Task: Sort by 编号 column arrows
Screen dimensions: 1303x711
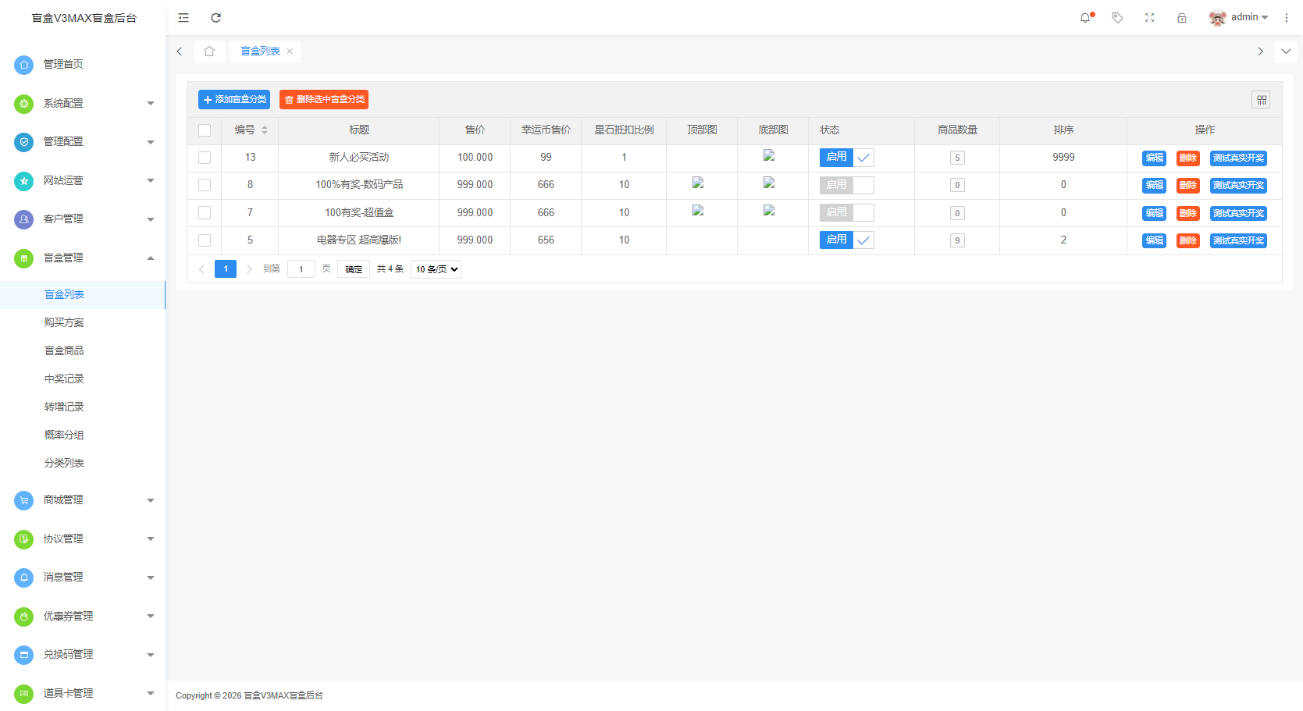Action: coord(265,130)
